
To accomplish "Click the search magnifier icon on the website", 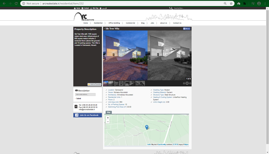I will coord(171,8).
